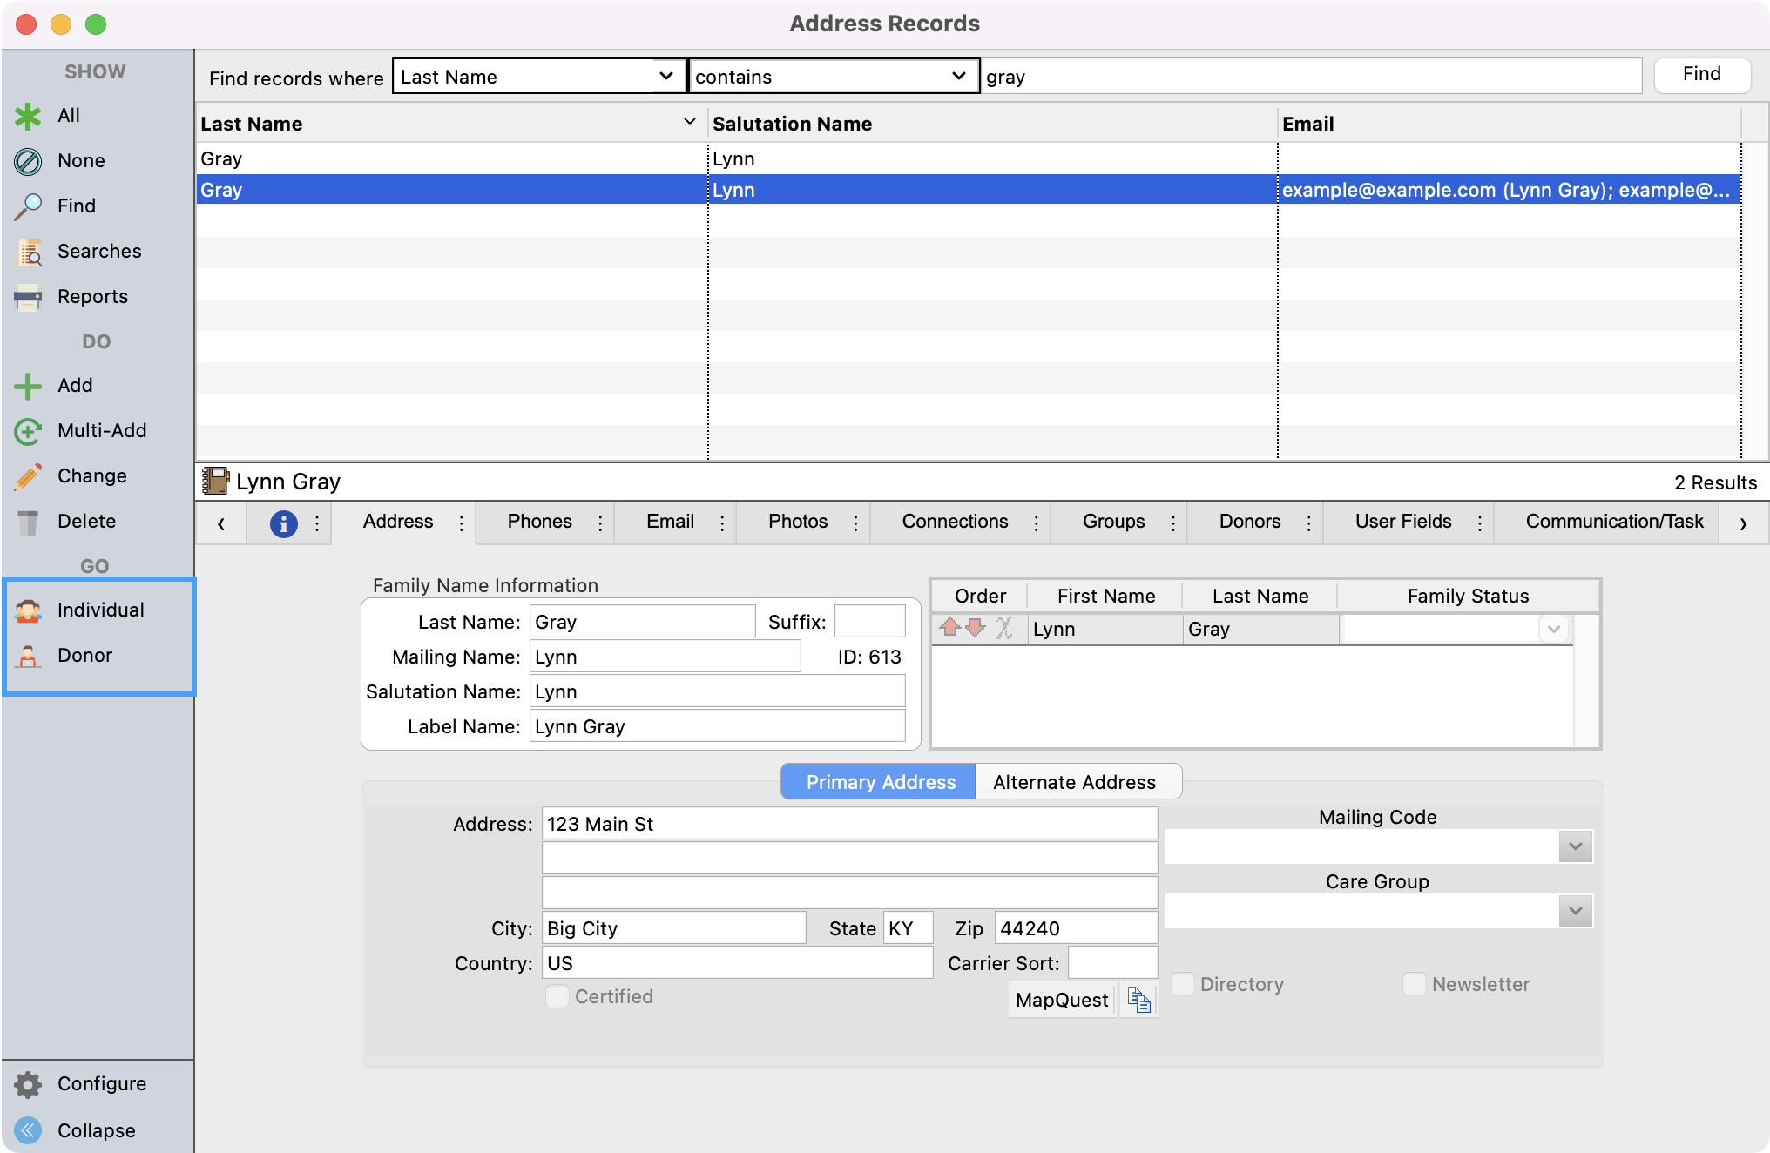This screenshot has width=1770, height=1153.
Task: Select the Alternate Address tab
Action: click(x=1074, y=782)
